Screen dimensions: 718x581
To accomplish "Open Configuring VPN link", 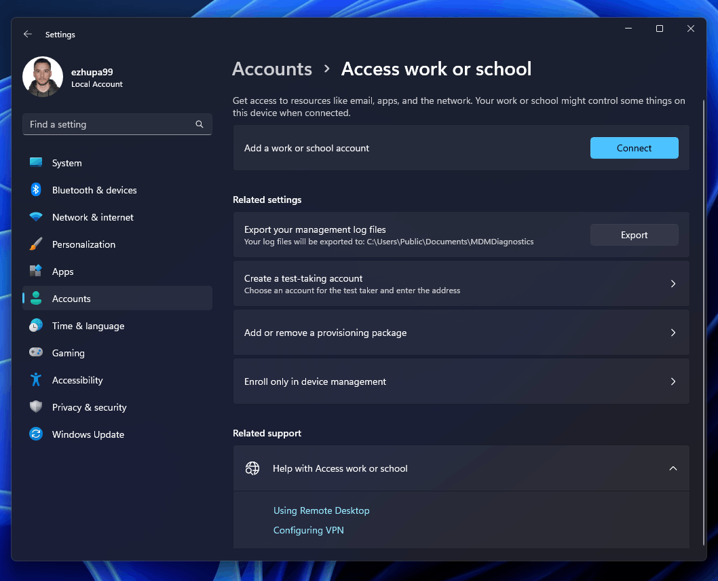I will coord(309,530).
